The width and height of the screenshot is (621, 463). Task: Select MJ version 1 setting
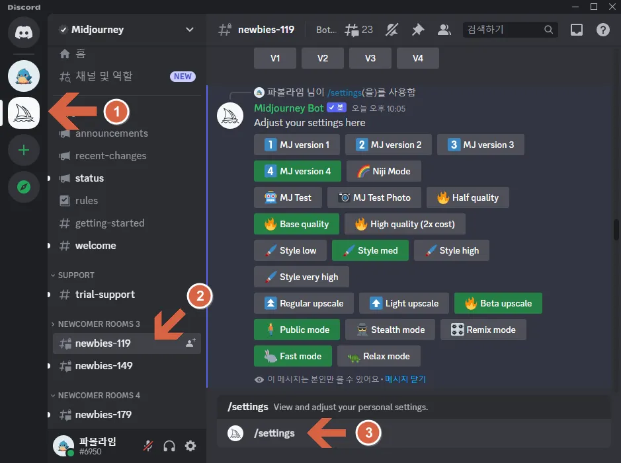pos(297,145)
